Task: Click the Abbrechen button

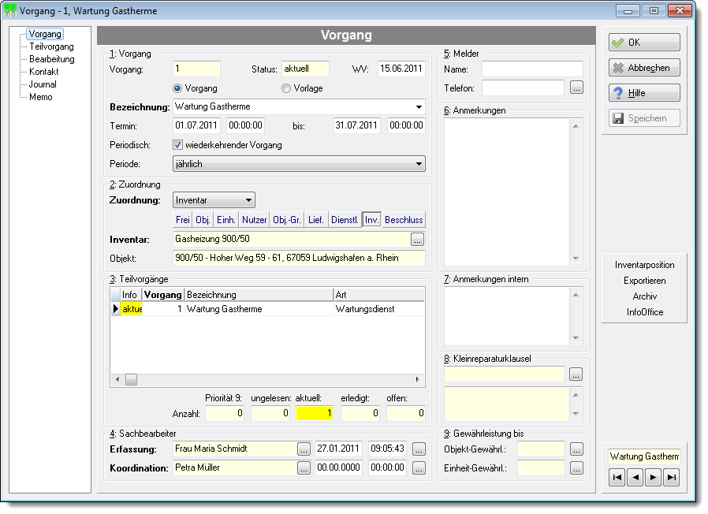Action: [x=644, y=68]
